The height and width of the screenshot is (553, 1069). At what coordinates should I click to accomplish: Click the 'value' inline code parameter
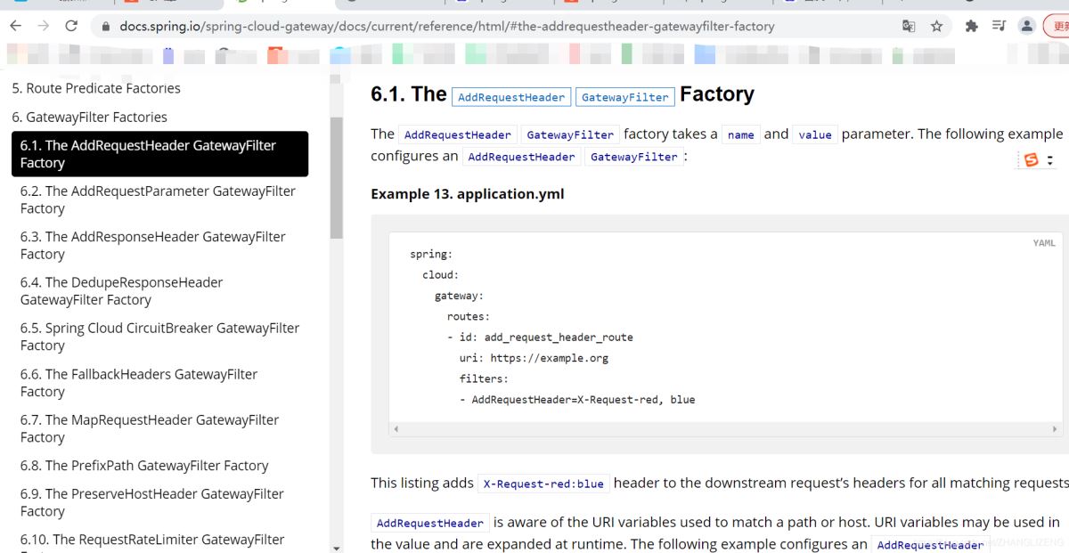click(814, 134)
